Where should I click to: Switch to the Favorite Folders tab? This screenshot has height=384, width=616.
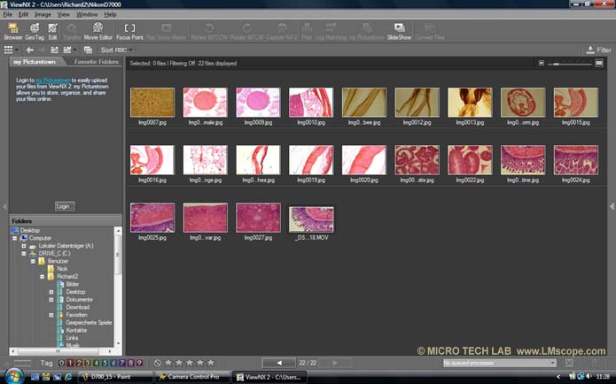click(x=97, y=62)
